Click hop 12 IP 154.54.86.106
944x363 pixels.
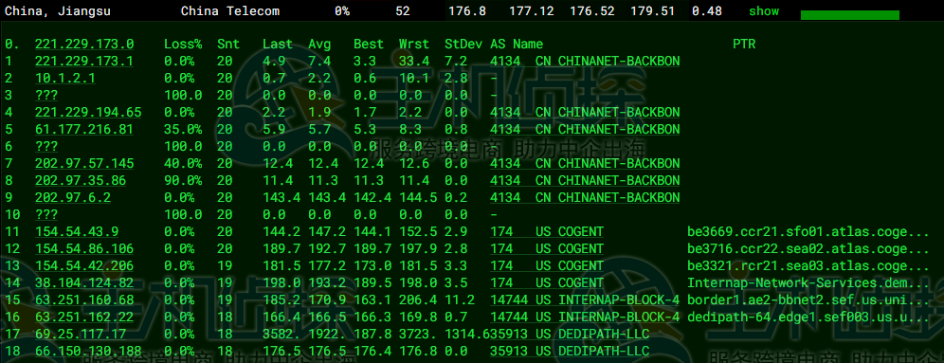(x=84, y=248)
